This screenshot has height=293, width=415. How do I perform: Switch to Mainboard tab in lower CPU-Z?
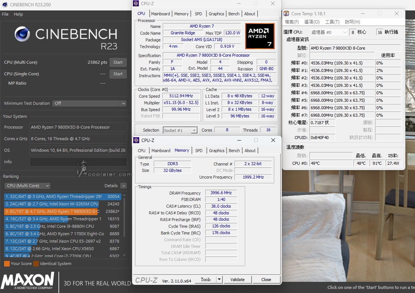pyautogui.click(x=161, y=151)
